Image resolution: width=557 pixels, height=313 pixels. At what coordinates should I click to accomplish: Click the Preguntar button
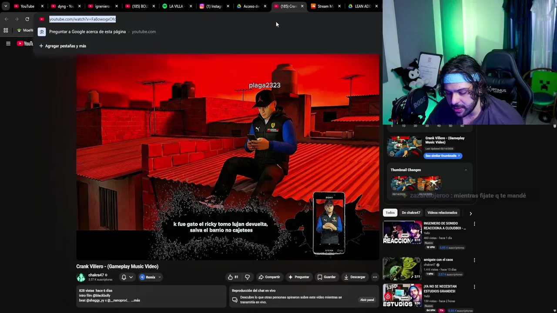299,277
